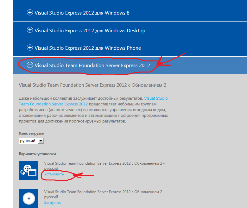Click Team Foundation Server Express 2012 header title

click(x=92, y=65)
